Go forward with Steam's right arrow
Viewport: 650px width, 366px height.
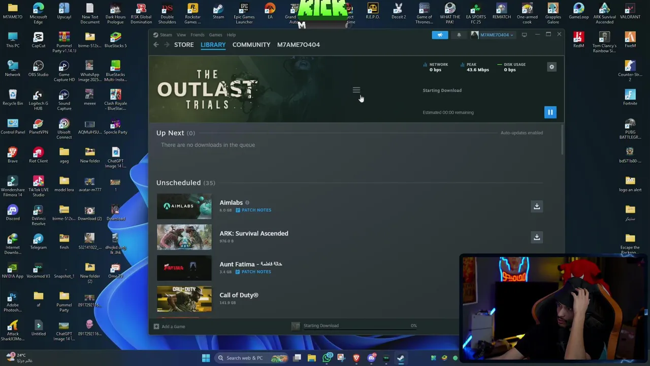(167, 45)
